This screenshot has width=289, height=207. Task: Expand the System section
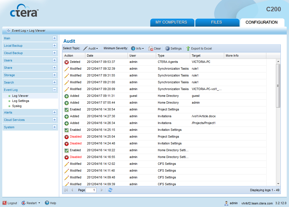(x=54, y=127)
